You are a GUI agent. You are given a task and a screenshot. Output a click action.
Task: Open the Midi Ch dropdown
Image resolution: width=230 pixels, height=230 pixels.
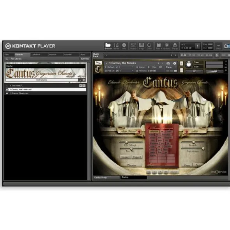(x=119, y=71)
